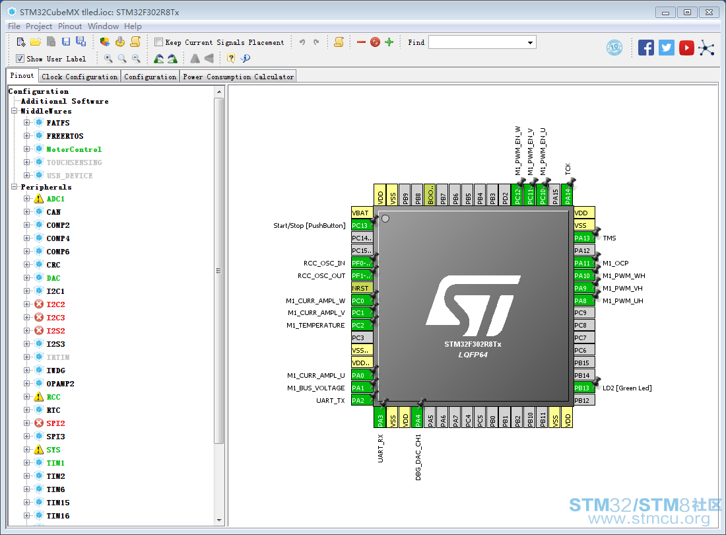Click the Generate Report colored cubes icon
Image resolution: width=726 pixels, height=535 pixels.
click(x=105, y=42)
